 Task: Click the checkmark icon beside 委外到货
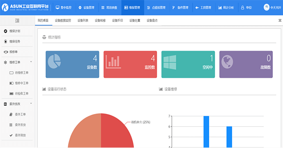pyautogui.click(x=11, y=135)
